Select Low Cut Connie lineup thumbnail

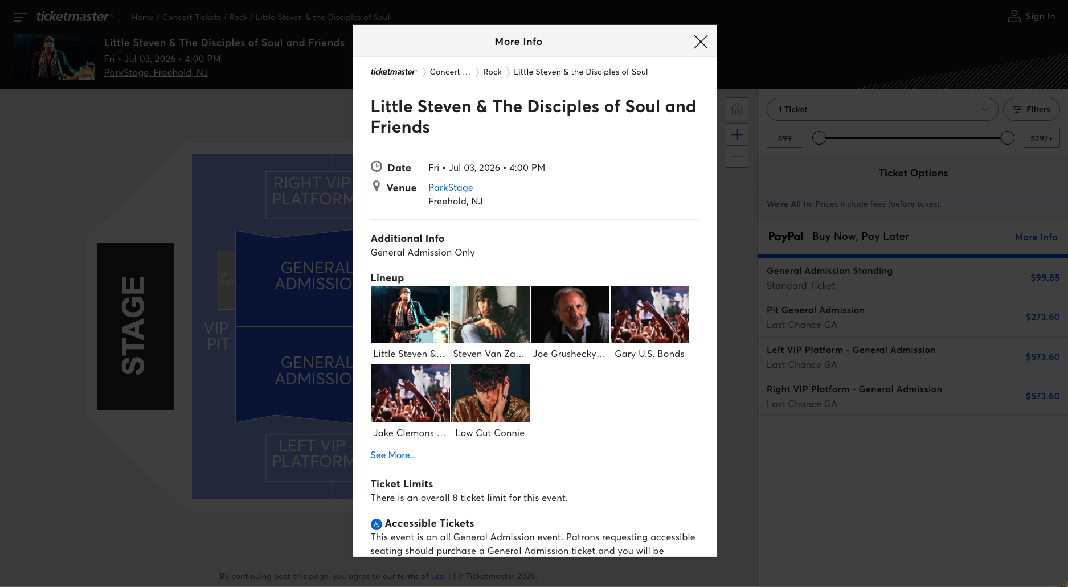click(490, 393)
